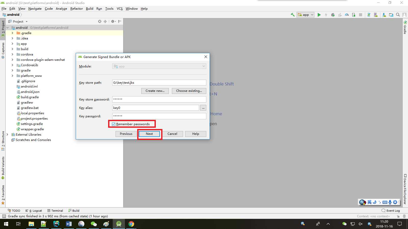Open the Analyze menu
This screenshot has height=229, width=408.
61,9
